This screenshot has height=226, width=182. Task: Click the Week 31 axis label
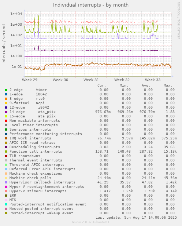coord(91,80)
